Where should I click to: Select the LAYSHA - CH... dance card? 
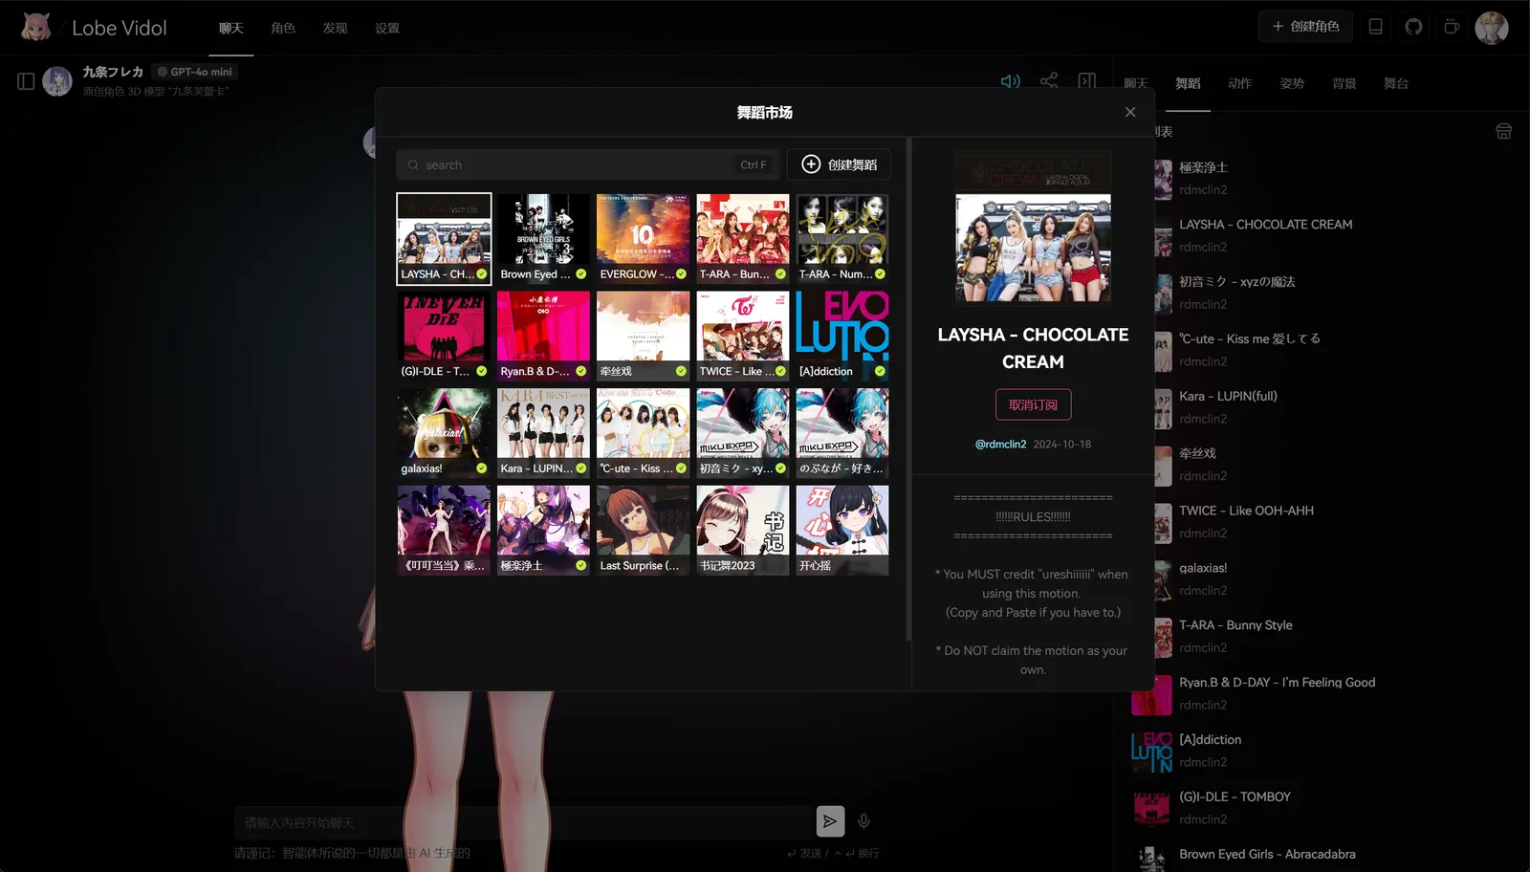click(444, 239)
